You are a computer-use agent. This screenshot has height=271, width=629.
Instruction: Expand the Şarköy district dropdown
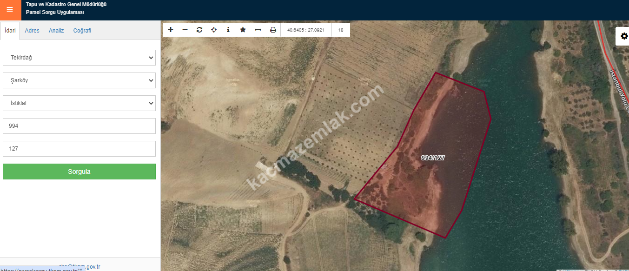click(x=79, y=80)
